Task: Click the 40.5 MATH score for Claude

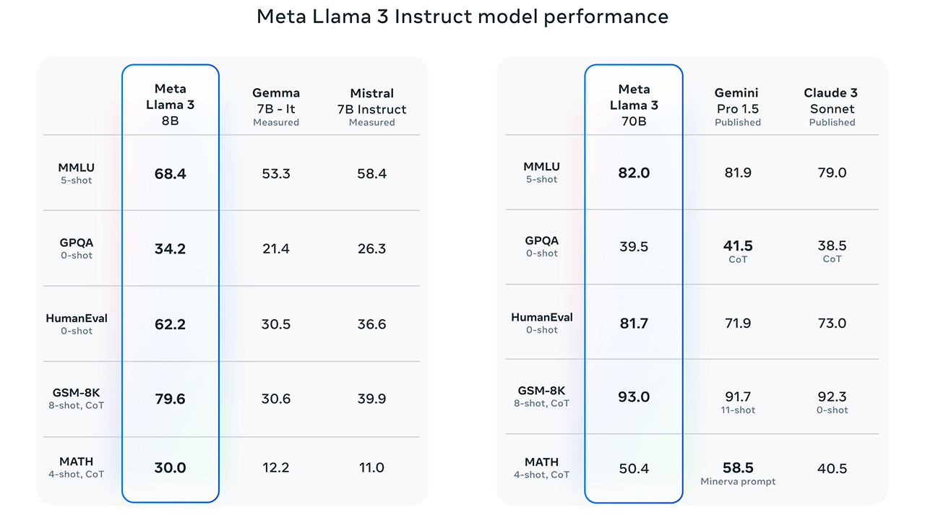Action: 832,469
